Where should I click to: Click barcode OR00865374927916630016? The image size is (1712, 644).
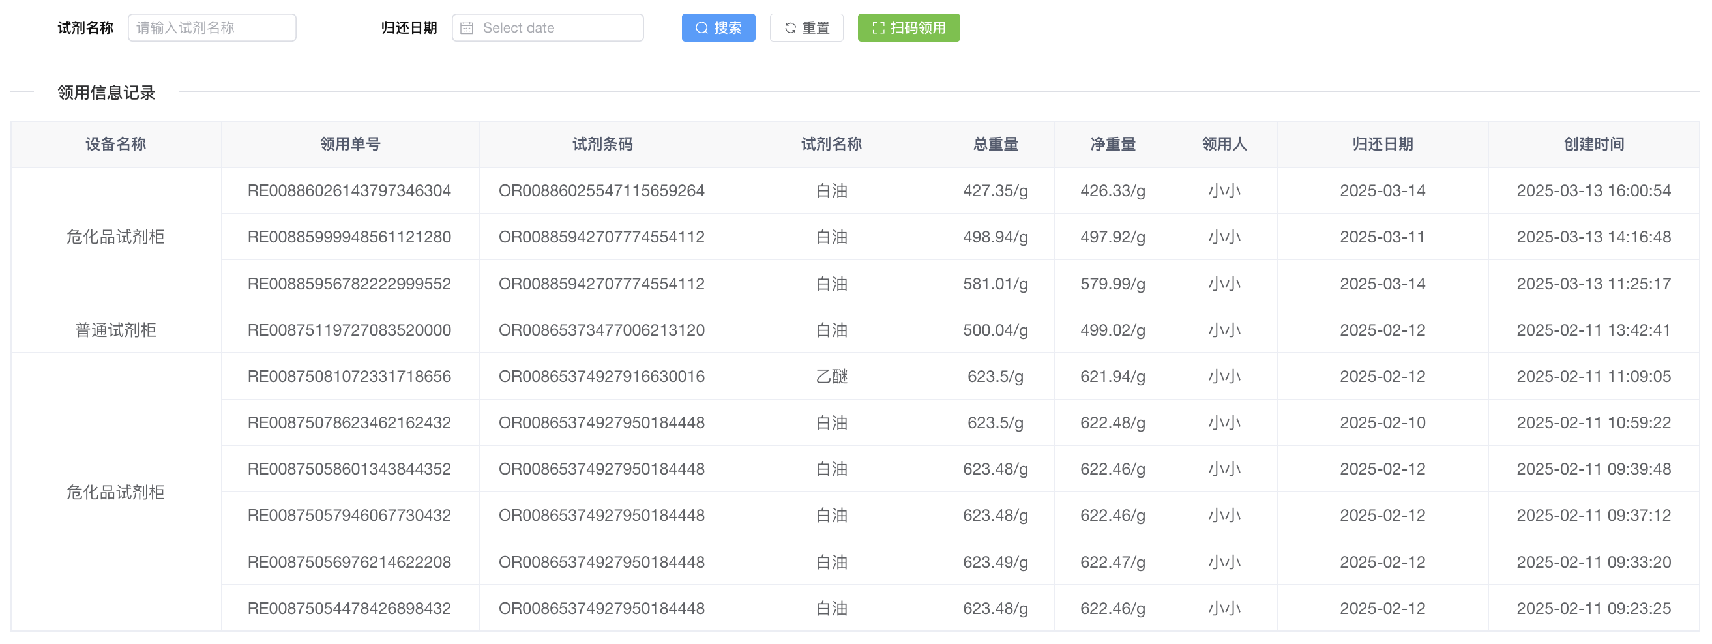point(602,377)
